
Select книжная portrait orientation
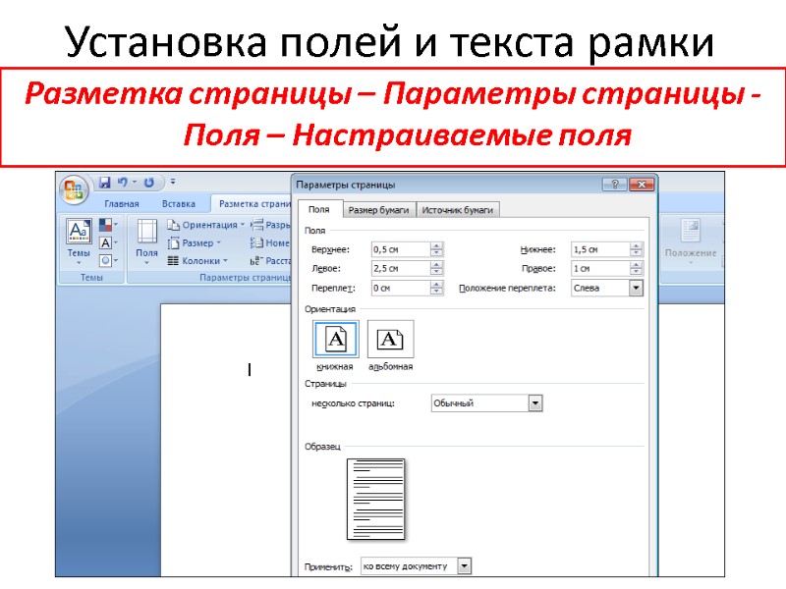pyautogui.click(x=335, y=339)
